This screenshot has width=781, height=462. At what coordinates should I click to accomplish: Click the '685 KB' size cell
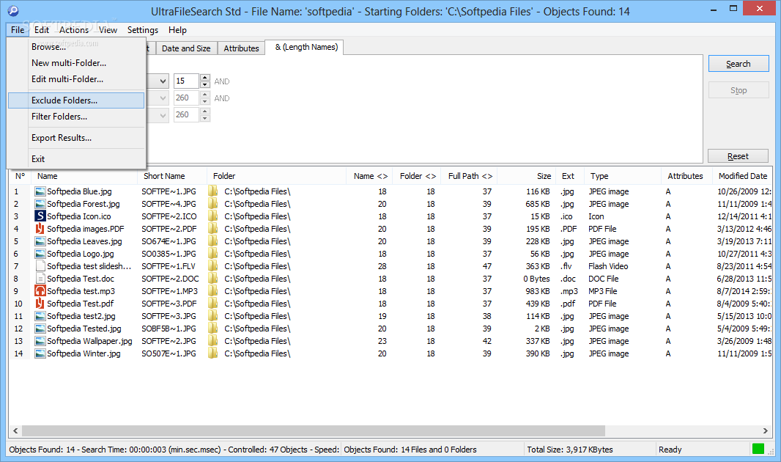pos(537,204)
